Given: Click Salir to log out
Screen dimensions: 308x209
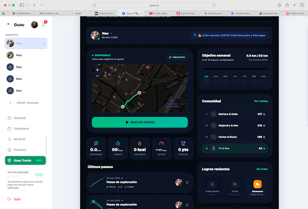Looking at the screenshot, I should (14, 199).
